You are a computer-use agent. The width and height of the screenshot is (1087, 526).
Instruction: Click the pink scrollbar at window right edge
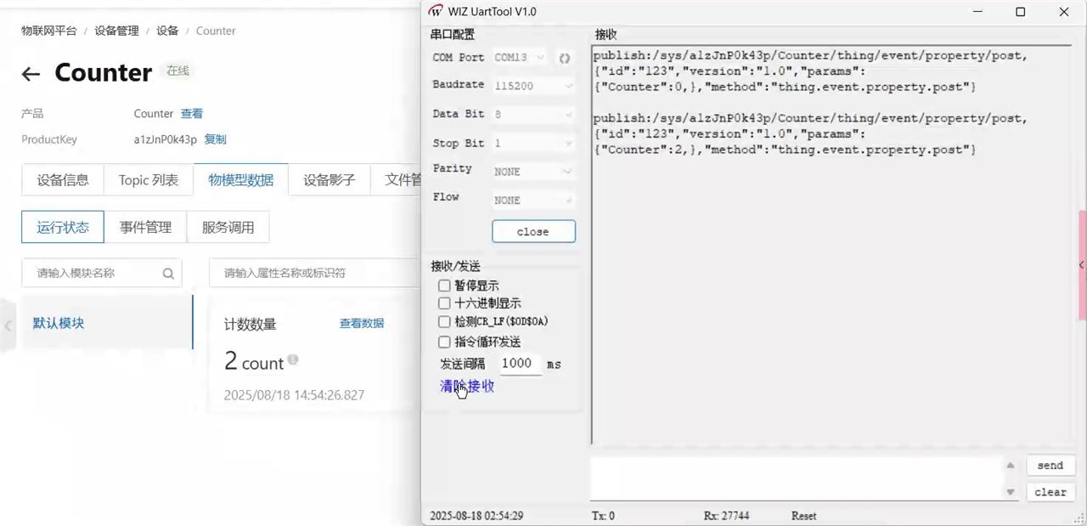tap(1082, 265)
